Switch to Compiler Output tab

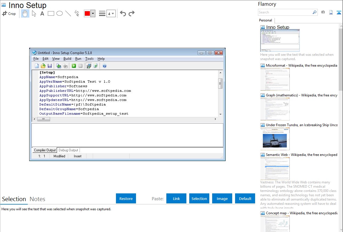(45, 150)
